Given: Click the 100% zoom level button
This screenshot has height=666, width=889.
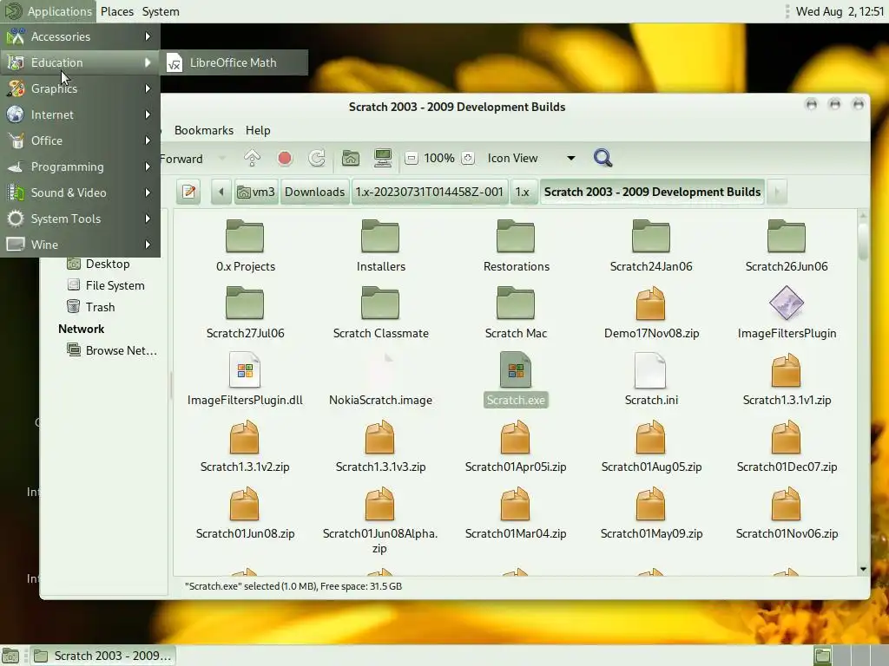Looking at the screenshot, I should [439, 158].
